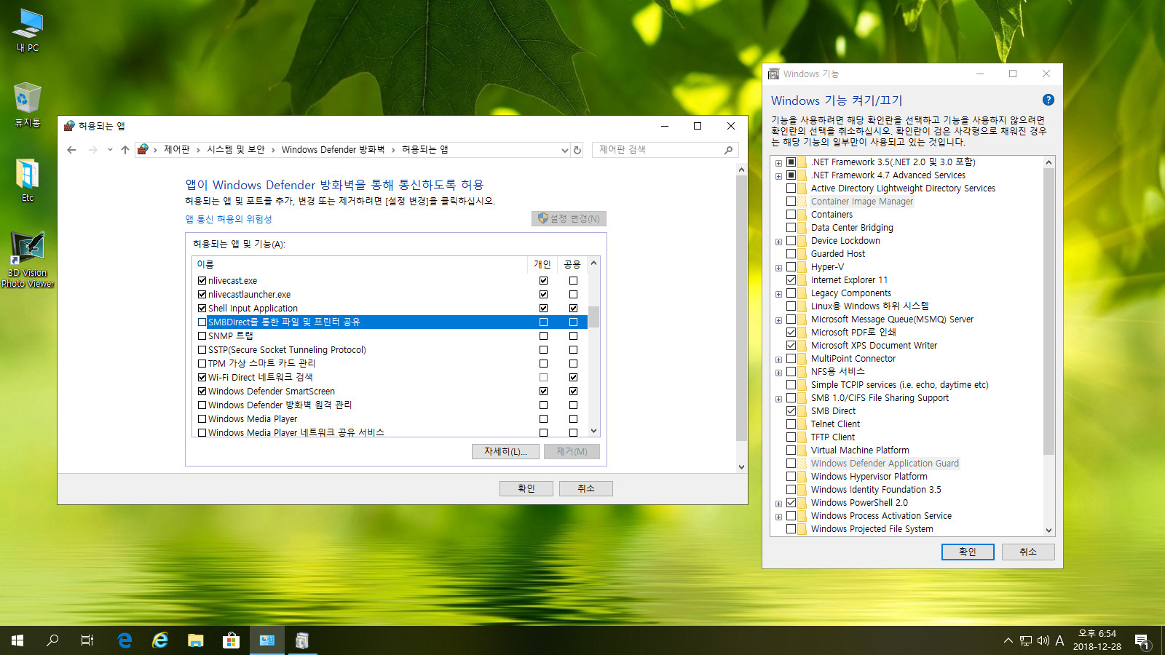Expand Microsoft Message Queue (MSMQ) Server node
Screen dimensions: 1165x655
pos(778,320)
